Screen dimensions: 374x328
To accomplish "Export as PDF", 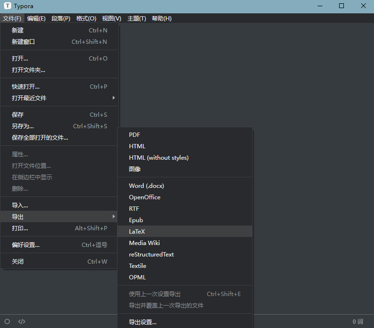I will [x=185, y=135].
